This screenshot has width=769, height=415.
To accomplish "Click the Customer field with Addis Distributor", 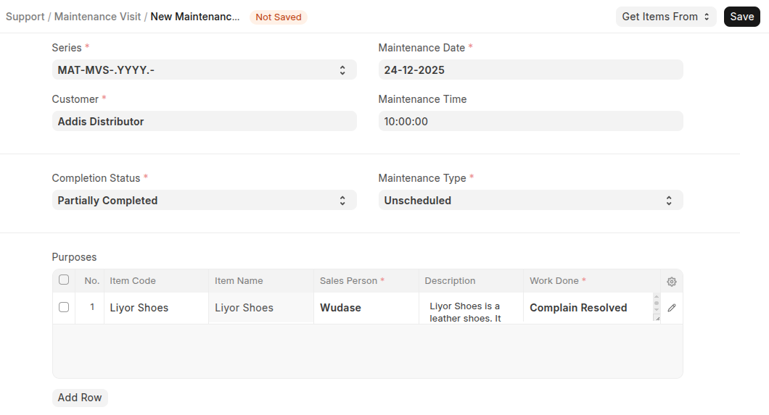I will [x=204, y=122].
